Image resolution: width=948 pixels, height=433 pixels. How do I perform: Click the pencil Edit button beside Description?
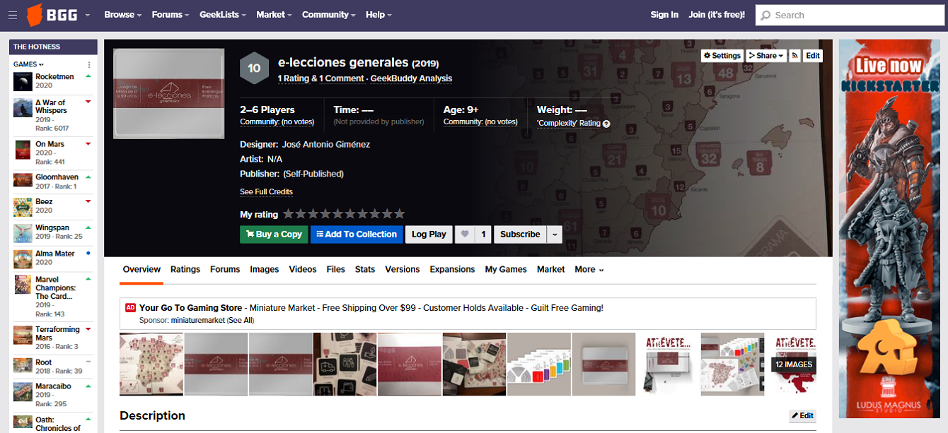coord(802,416)
